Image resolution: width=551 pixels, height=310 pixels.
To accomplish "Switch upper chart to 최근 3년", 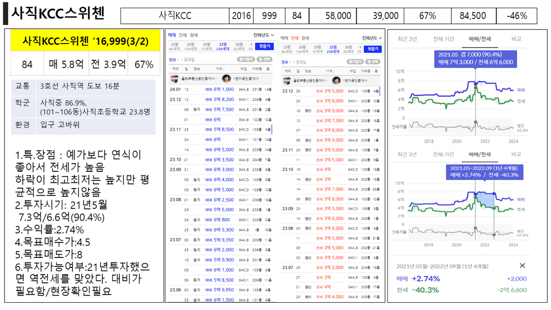I will [x=406, y=39].
